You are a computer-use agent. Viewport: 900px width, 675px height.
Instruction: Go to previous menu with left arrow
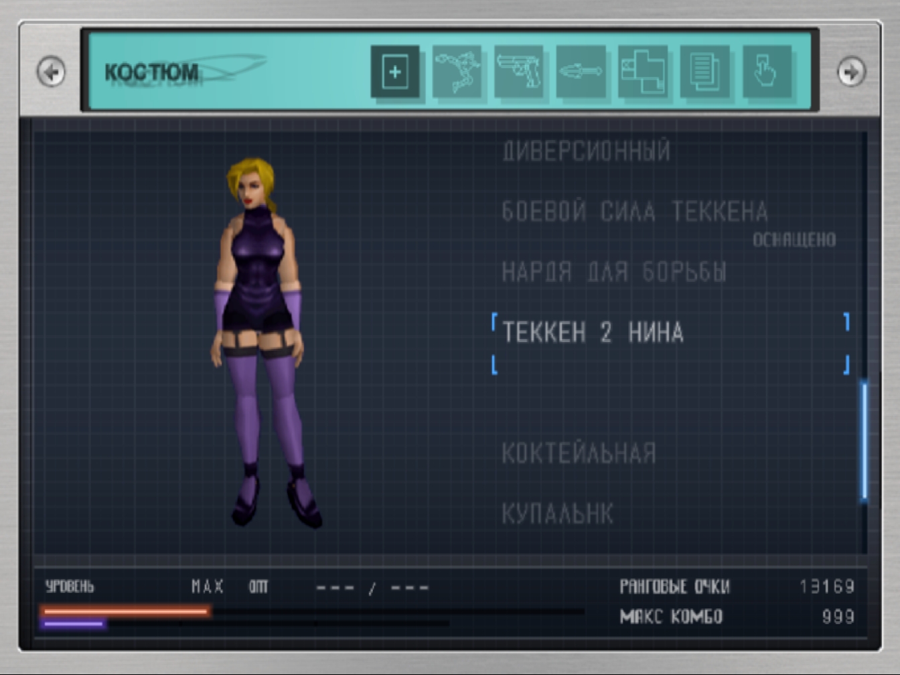52,72
